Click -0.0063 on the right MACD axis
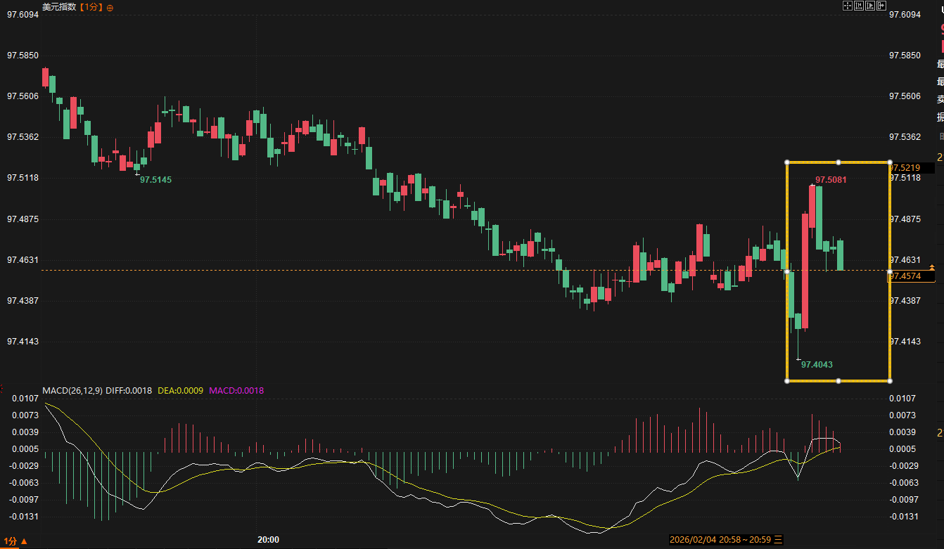The width and height of the screenshot is (944, 549). coord(903,483)
